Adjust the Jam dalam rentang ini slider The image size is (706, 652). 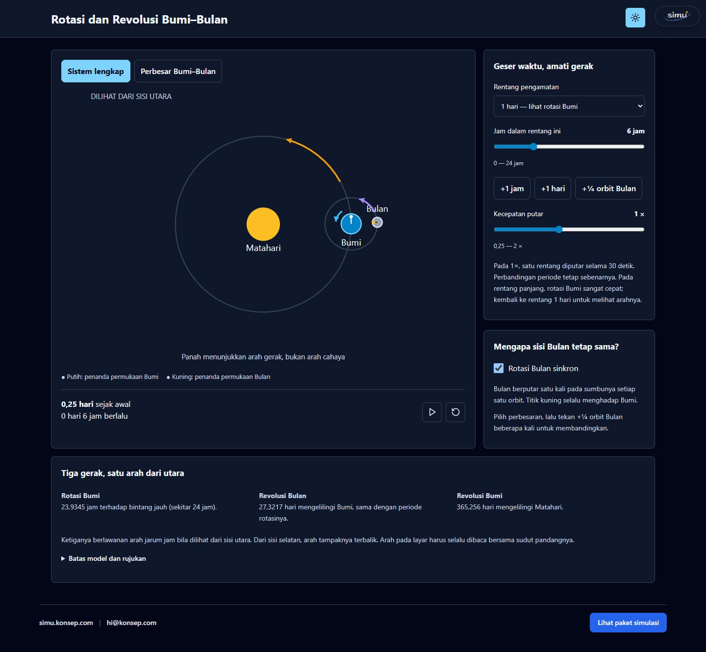click(x=569, y=147)
